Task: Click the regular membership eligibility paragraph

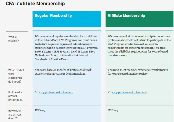Action: tap(66, 48)
